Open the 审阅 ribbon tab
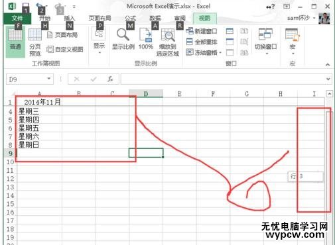 pyautogui.click(x=180, y=19)
